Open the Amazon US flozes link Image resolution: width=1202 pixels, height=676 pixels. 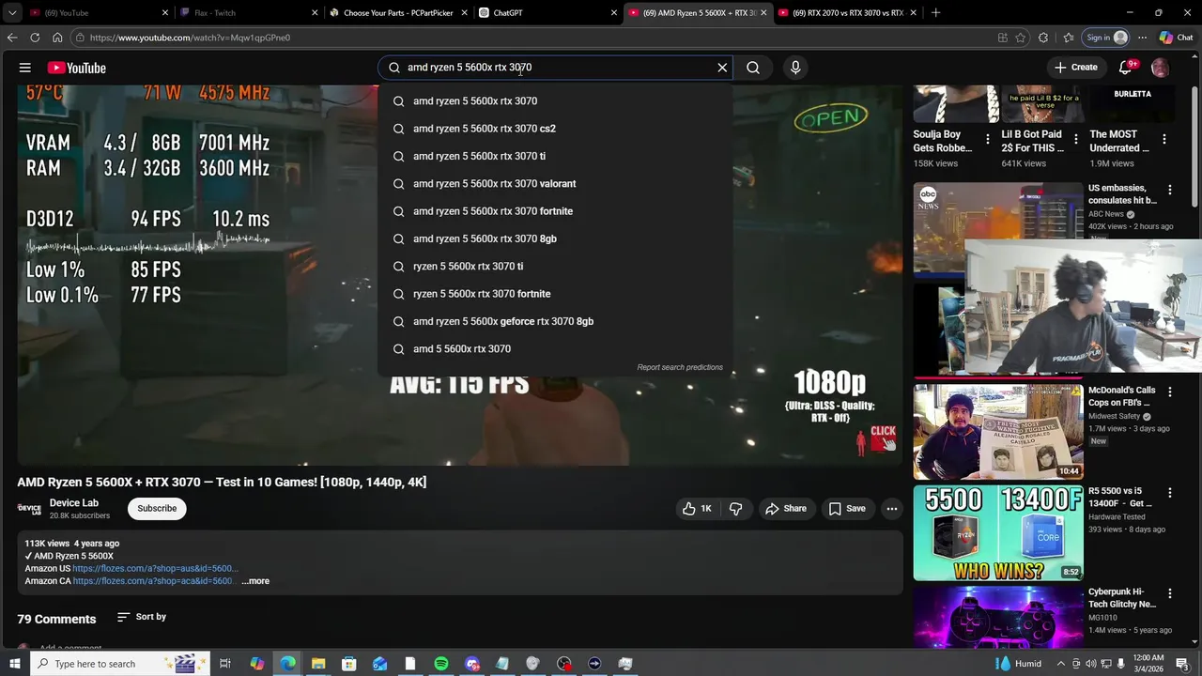(x=155, y=568)
